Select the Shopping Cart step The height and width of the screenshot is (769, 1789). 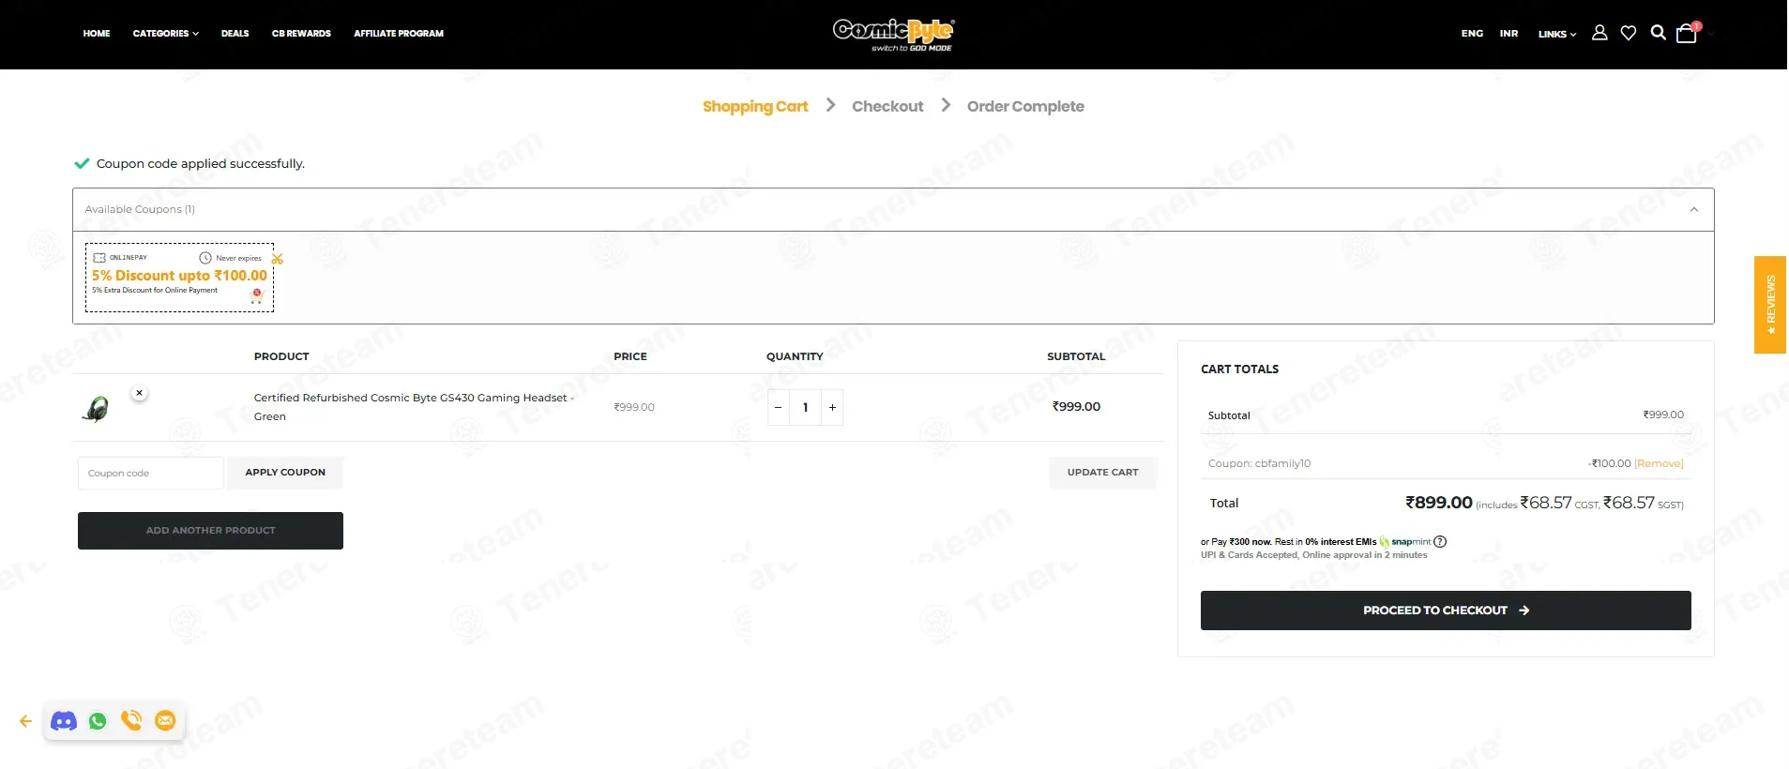(755, 106)
